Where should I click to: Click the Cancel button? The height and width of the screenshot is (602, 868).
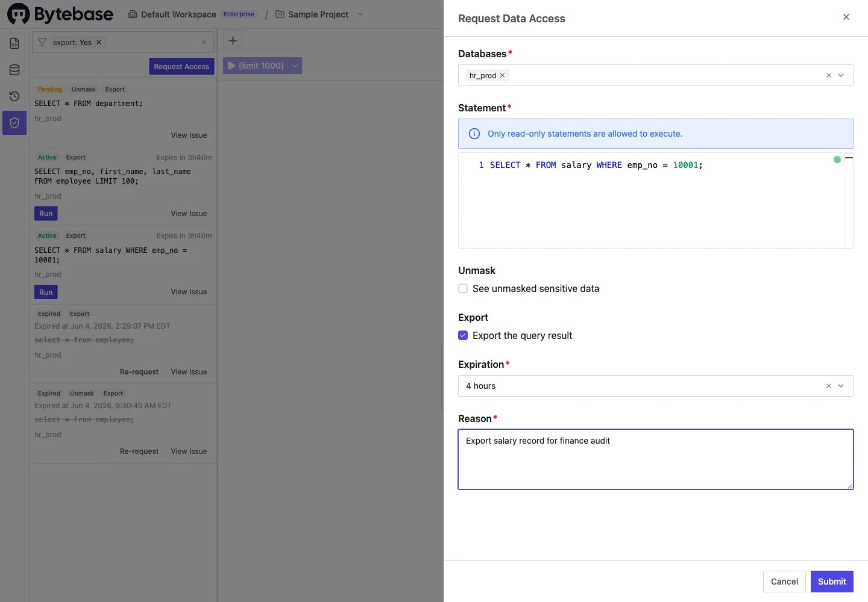pos(784,582)
